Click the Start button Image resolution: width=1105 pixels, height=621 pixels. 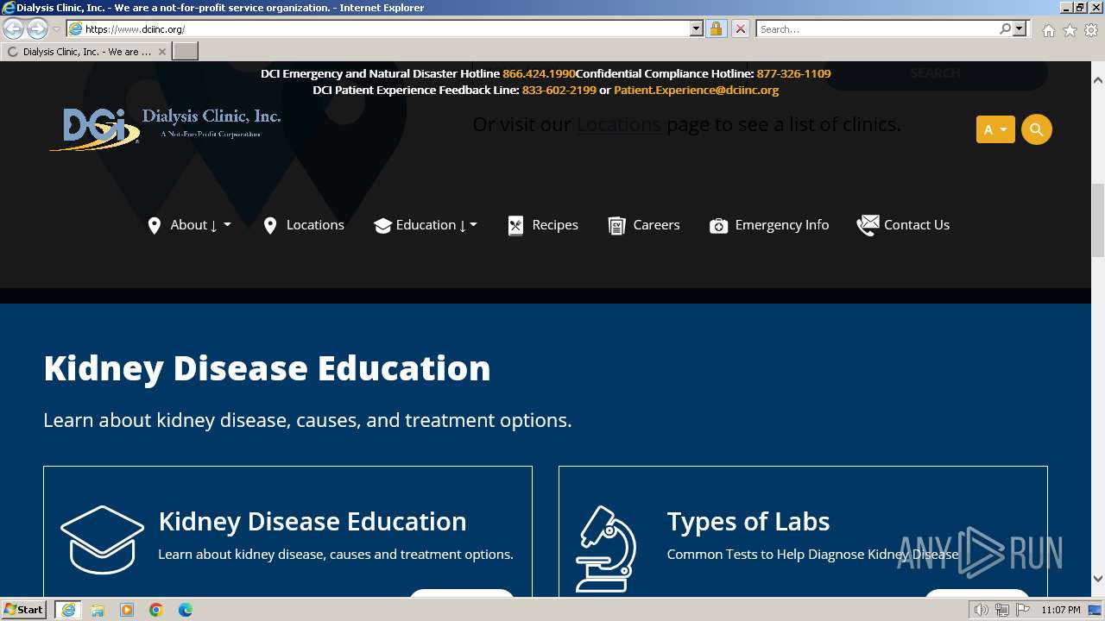23,610
